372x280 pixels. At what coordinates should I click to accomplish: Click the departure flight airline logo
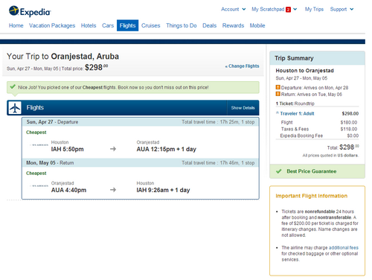(39, 145)
